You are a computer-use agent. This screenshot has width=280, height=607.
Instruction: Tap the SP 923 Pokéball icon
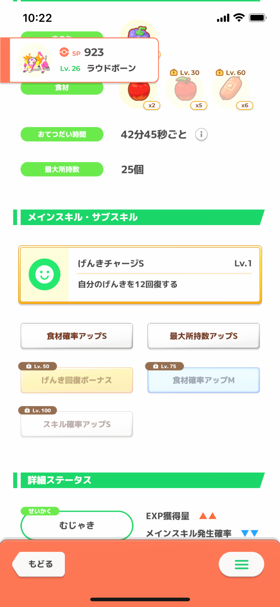(64, 52)
